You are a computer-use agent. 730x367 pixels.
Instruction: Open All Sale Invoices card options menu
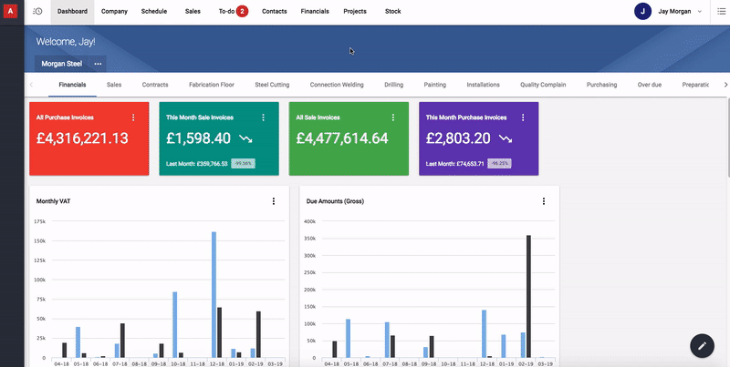pos(393,117)
